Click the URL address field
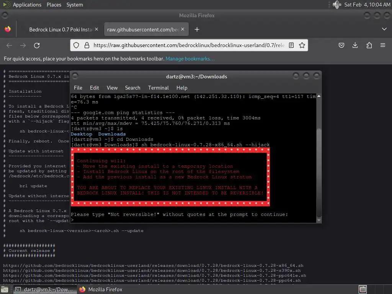 189,45
